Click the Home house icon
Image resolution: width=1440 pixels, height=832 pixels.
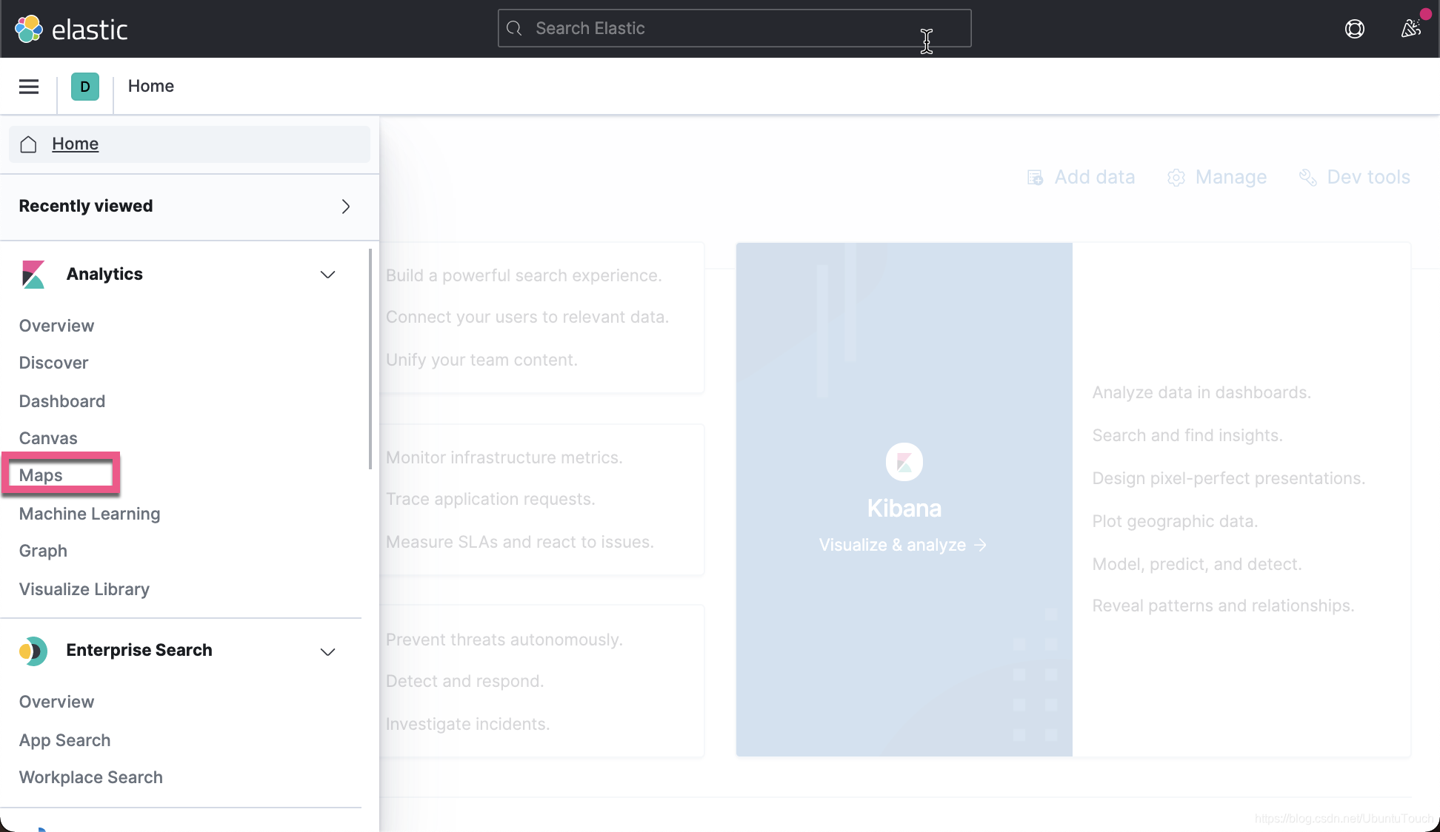[29, 144]
